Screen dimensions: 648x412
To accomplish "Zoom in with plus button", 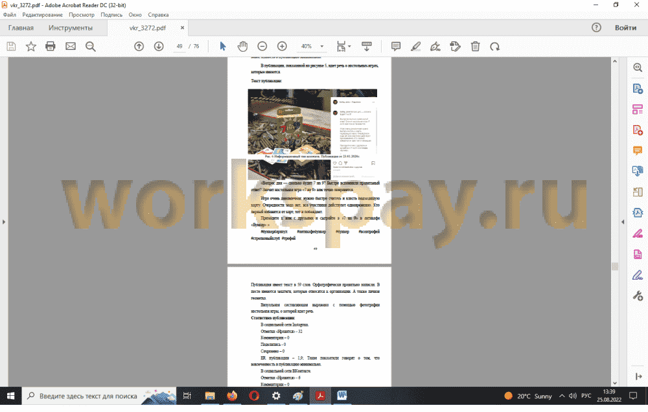I will tap(282, 46).
